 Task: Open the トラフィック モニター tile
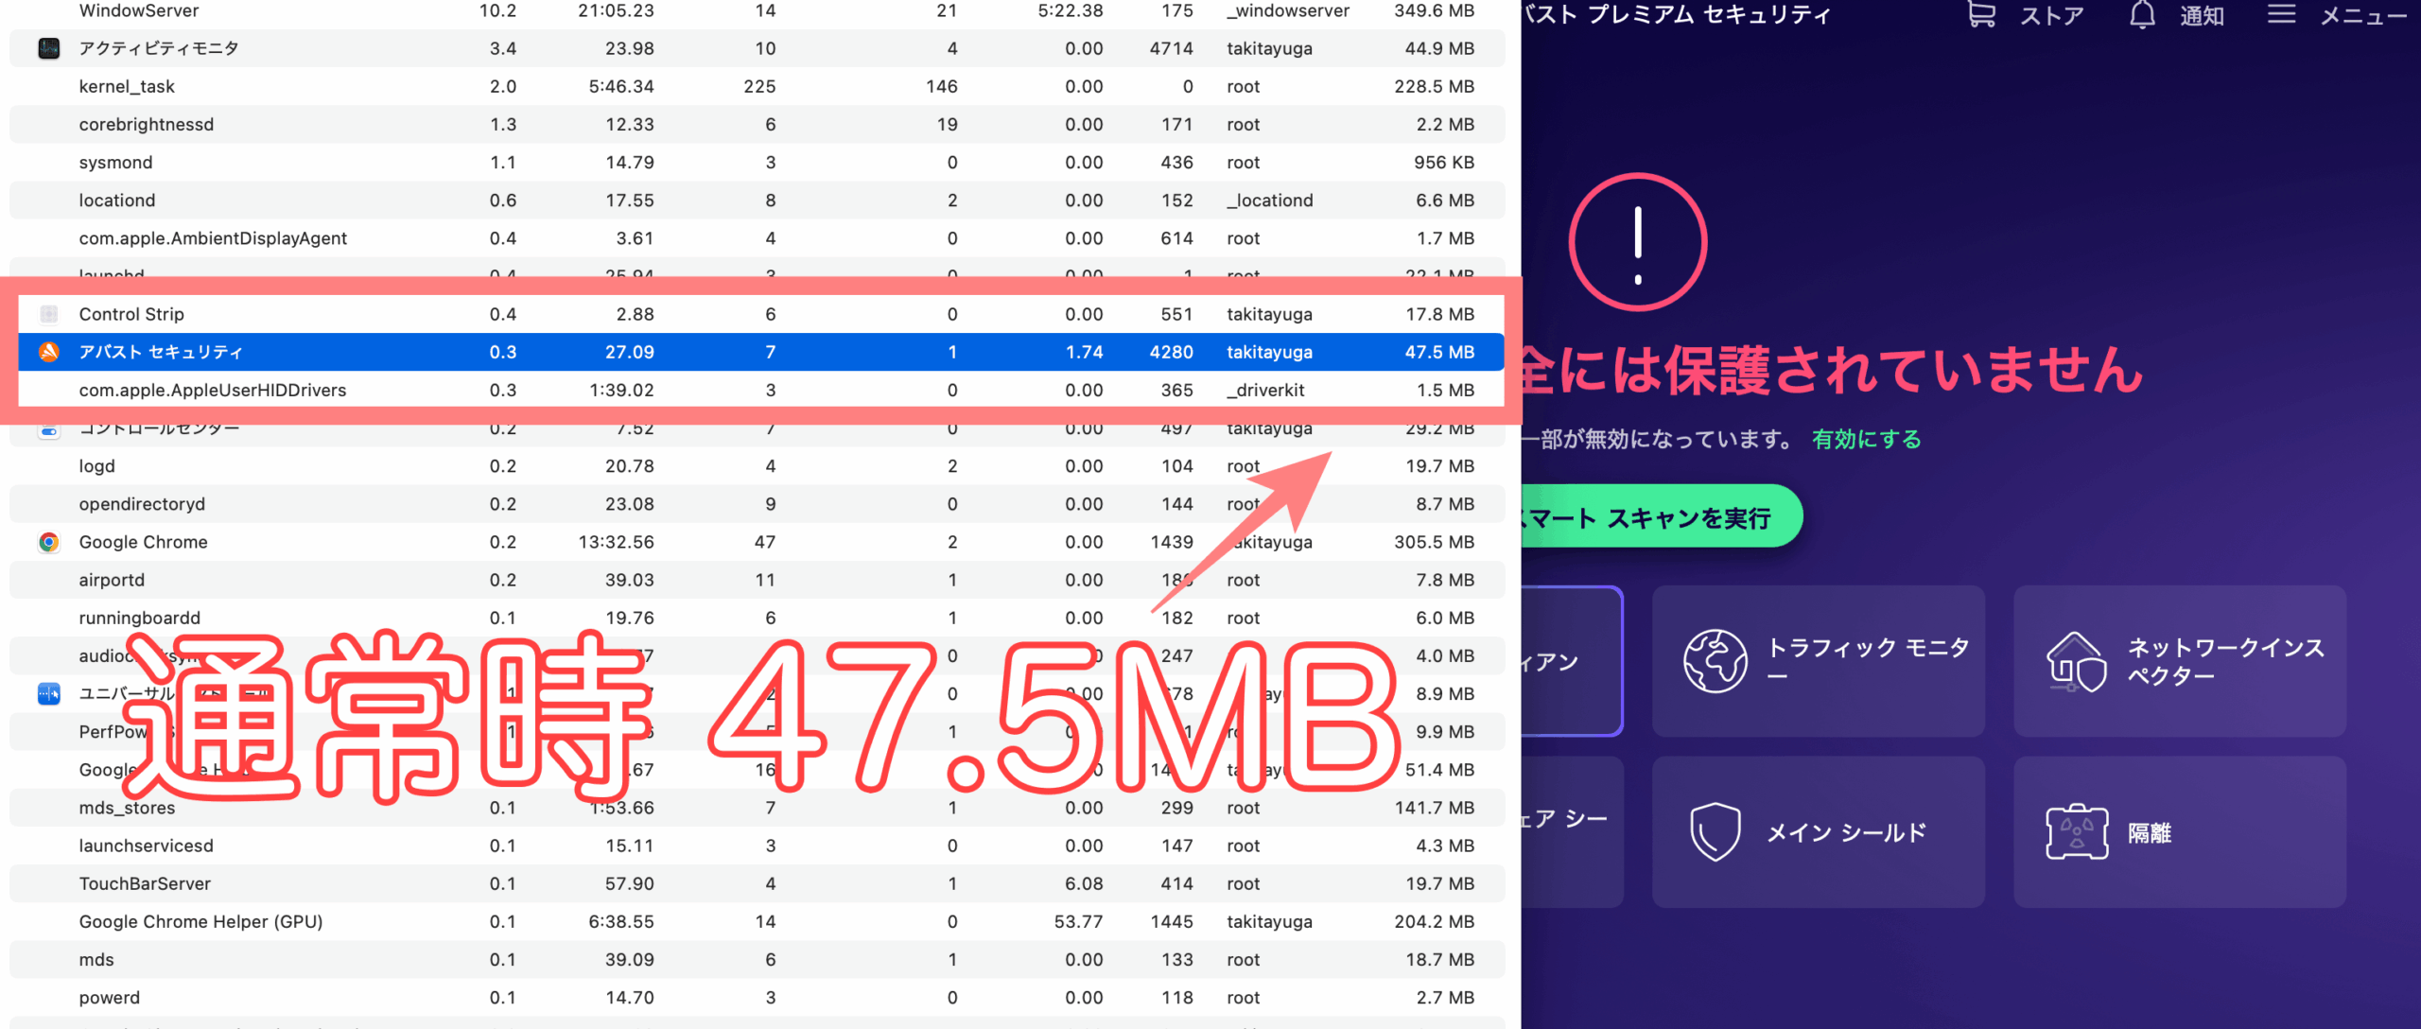click(x=1818, y=660)
